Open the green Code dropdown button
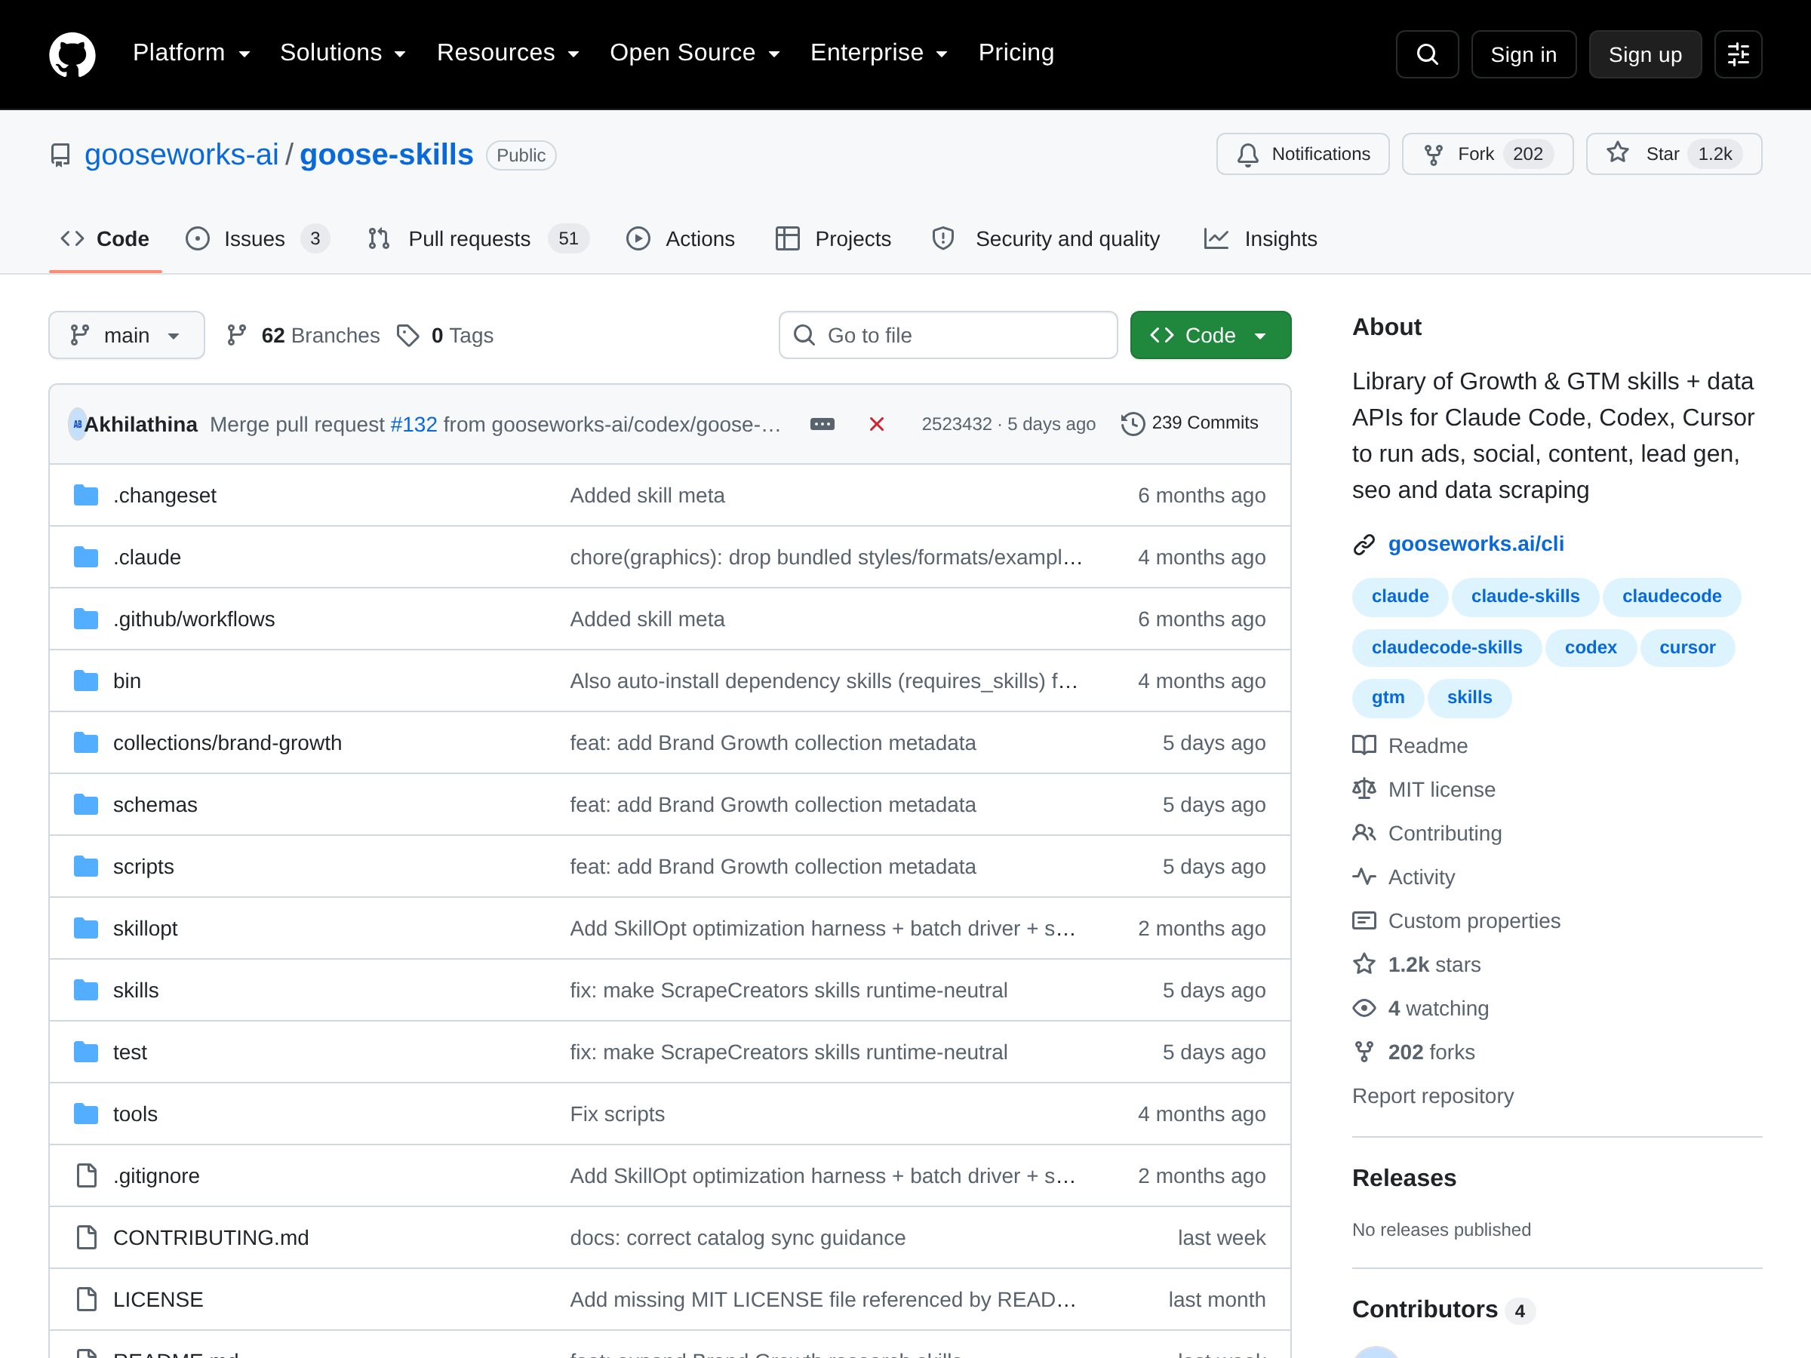 1210,335
